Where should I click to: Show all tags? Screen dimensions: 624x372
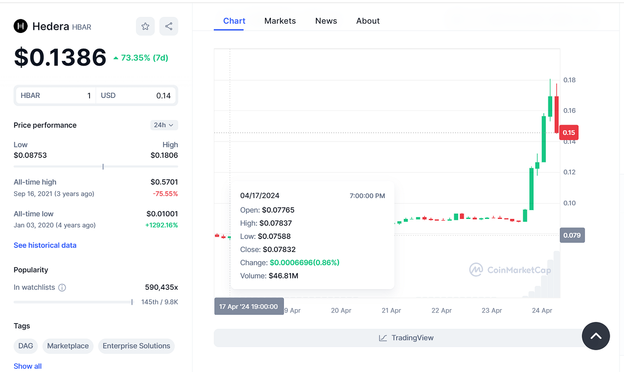28,366
